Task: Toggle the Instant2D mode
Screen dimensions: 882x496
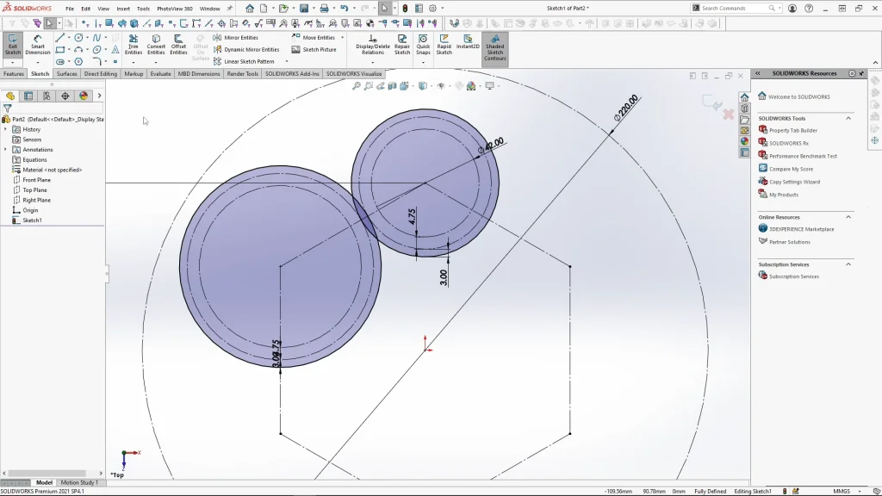Action: 468,44
